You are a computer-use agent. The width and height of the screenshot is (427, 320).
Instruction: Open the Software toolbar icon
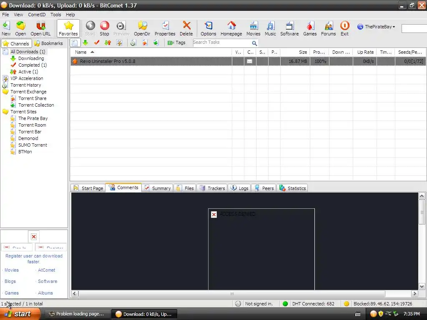pyautogui.click(x=289, y=28)
